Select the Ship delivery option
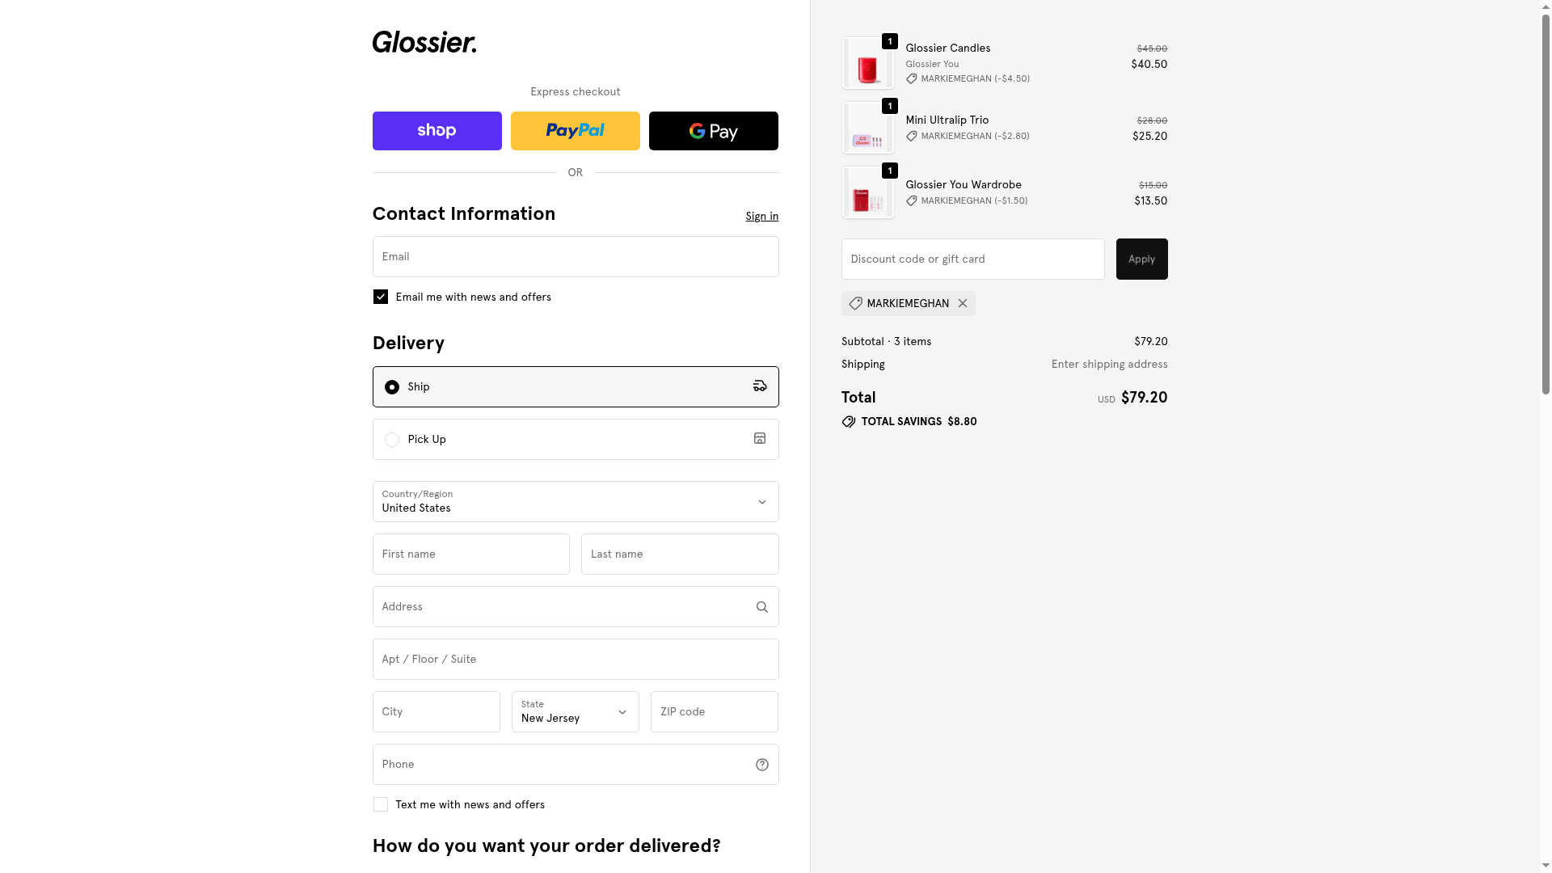This screenshot has width=1552, height=873. [x=392, y=387]
